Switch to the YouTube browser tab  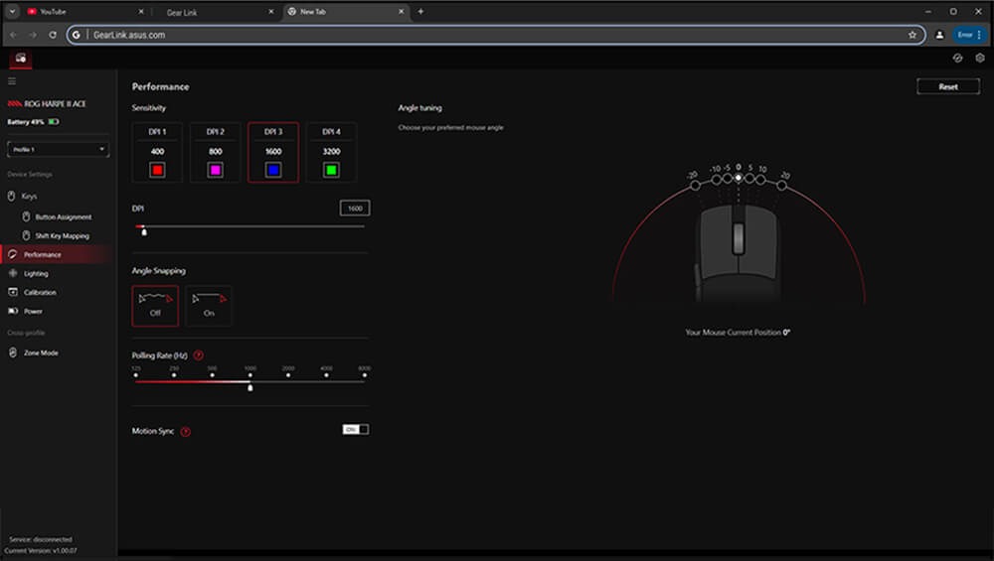click(x=80, y=12)
